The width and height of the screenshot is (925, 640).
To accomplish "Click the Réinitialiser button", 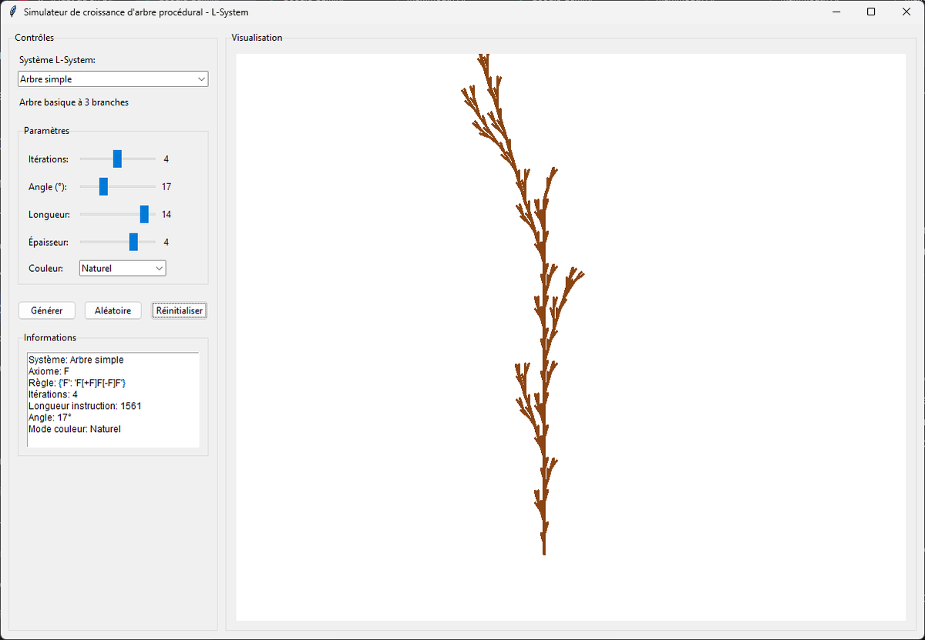I will click(180, 310).
